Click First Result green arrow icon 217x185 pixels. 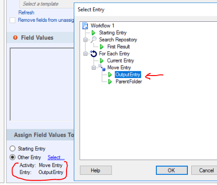coord(102,46)
